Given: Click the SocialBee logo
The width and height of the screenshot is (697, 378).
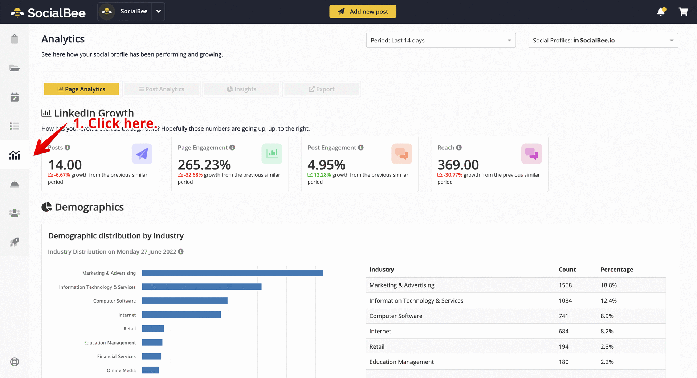Looking at the screenshot, I should (x=48, y=13).
